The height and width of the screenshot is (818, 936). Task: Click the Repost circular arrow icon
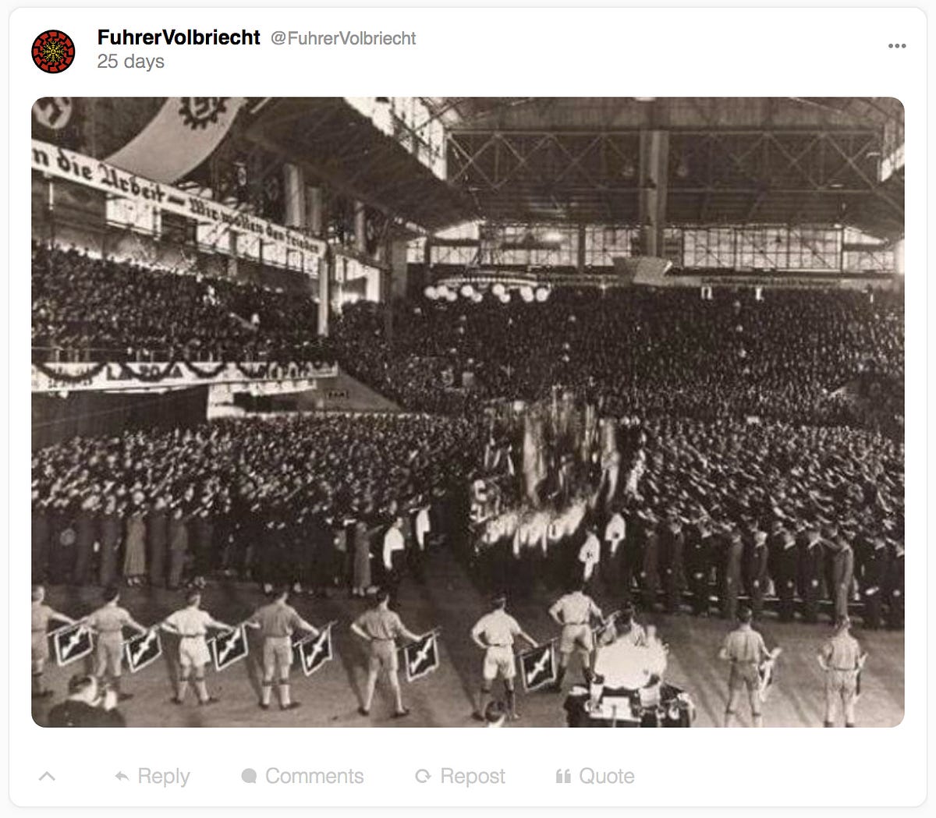pos(423,776)
